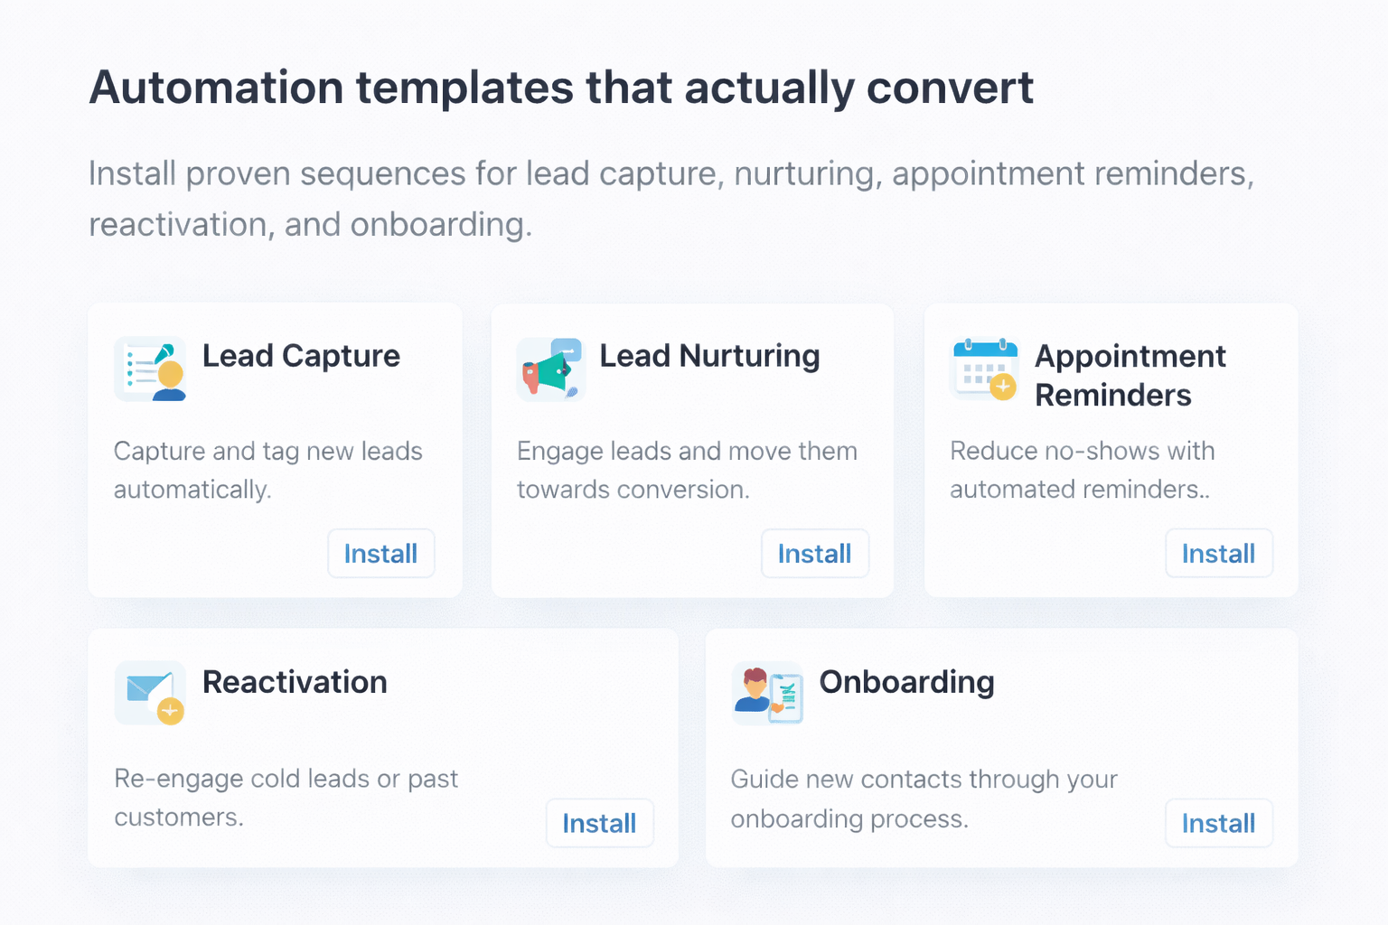
Task: Click the Lead Capture clipboard icon
Action: [x=150, y=369]
